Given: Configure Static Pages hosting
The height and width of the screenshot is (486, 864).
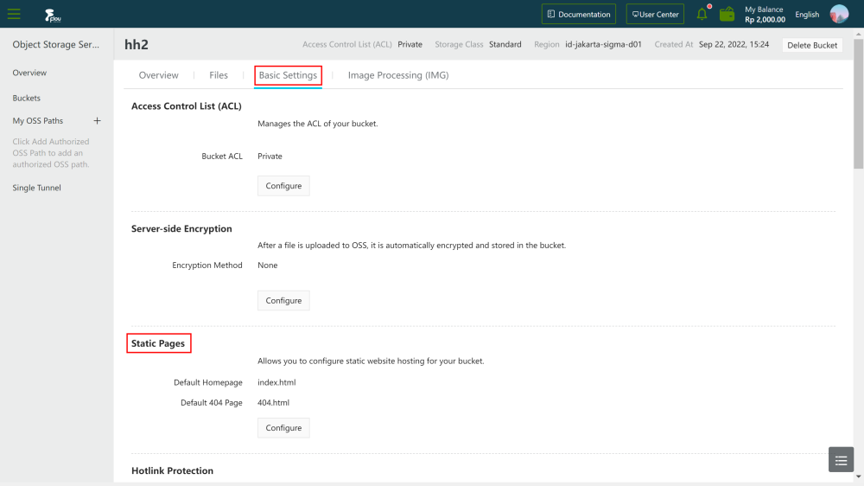Looking at the screenshot, I should 283,428.
